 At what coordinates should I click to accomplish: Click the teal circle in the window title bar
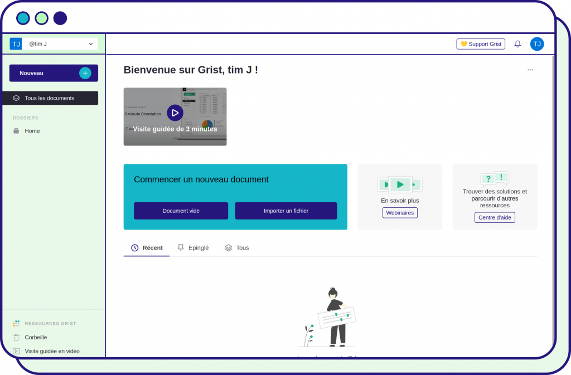[x=23, y=18]
